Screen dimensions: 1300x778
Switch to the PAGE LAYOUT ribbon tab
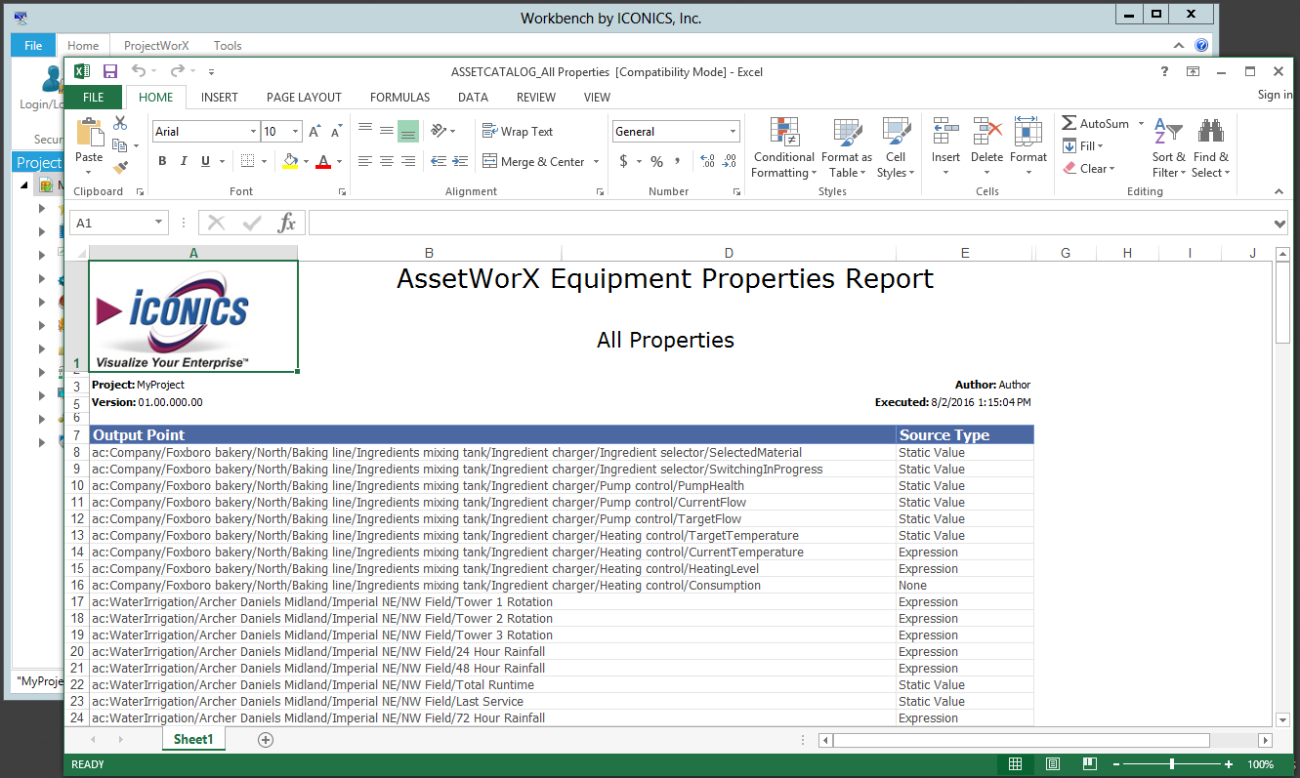tap(304, 98)
